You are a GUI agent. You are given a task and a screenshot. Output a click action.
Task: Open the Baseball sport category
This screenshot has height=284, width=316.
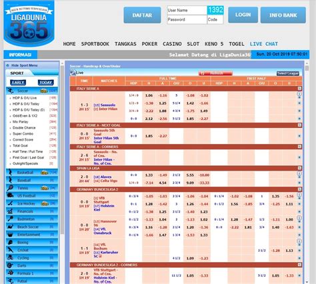click(x=32, y=180)
